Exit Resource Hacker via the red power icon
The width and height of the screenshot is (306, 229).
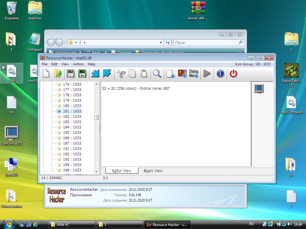pyautogui.click(x=233, y=73)
